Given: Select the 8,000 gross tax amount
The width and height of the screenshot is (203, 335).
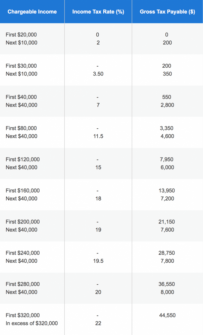Looking at the screenshot, I should 167,292.
